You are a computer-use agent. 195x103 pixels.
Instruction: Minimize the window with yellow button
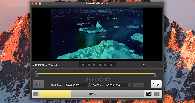coord(36,3)
